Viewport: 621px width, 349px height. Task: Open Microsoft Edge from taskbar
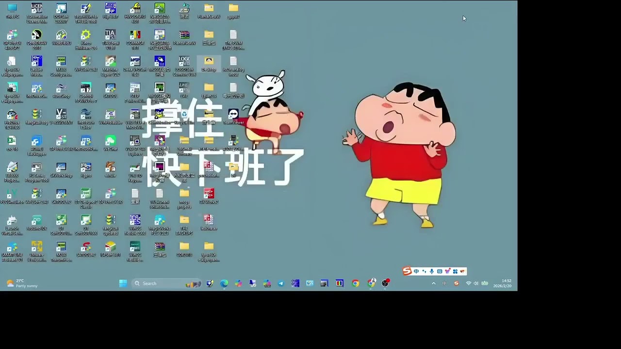pyautogui.click(x=224, y=283)
